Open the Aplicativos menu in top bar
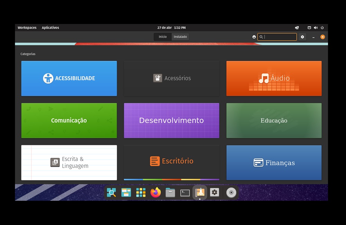 click(50, 28)
